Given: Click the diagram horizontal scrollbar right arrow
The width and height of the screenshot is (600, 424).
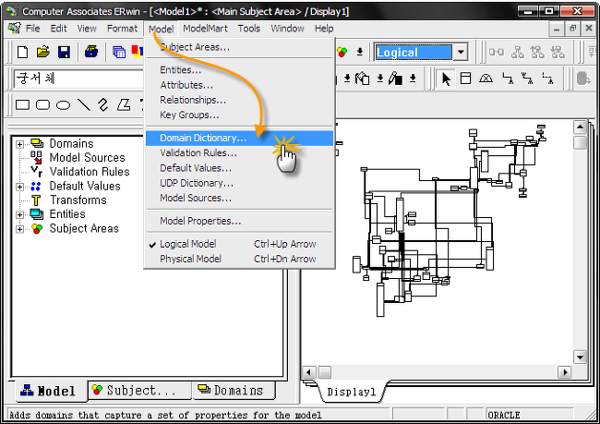Looking at the screenshot, I should pos(565,372).
